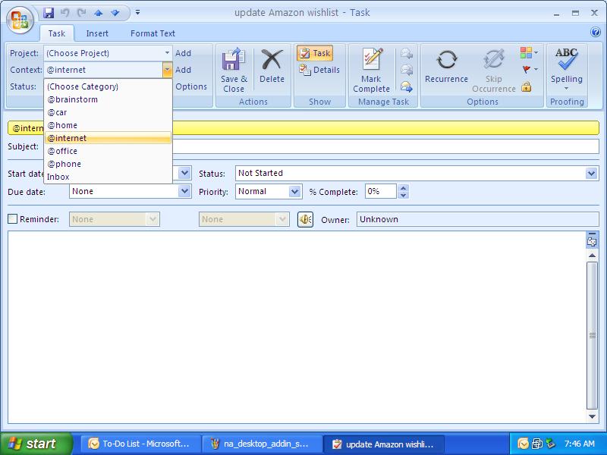Select @brainstorm from context list
This screenshot has height=455, width=607.
[x=108, y=99]
